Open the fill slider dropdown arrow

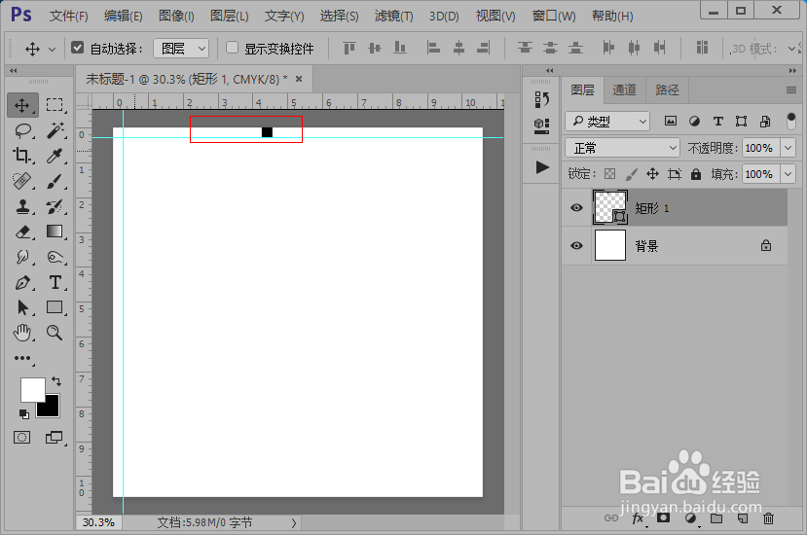pos(788,174)
